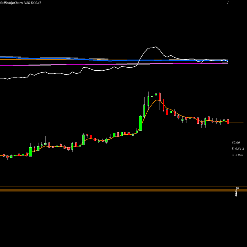Click the price label 85.00
Image resolution: width=247 pixels, height=247 pixels.
point(236,143)
